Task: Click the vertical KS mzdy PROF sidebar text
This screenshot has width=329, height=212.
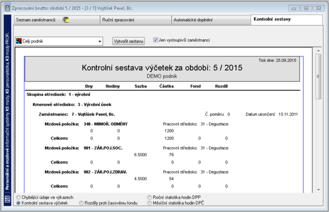Action: [8, 111]
